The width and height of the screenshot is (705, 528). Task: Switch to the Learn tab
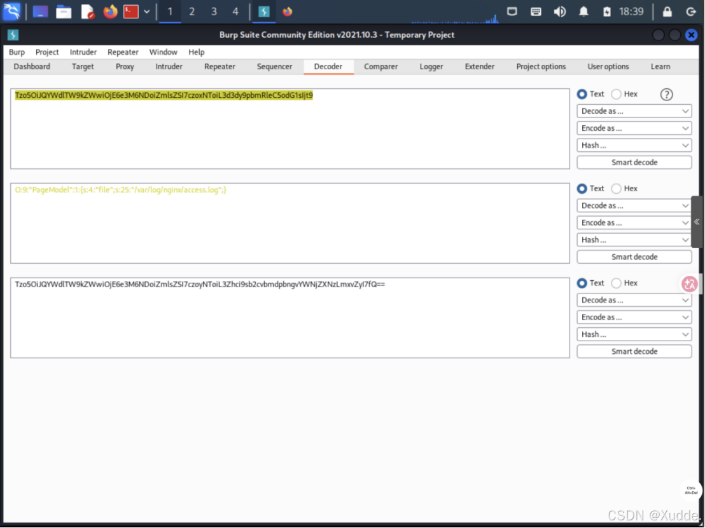tap(660, 67)
